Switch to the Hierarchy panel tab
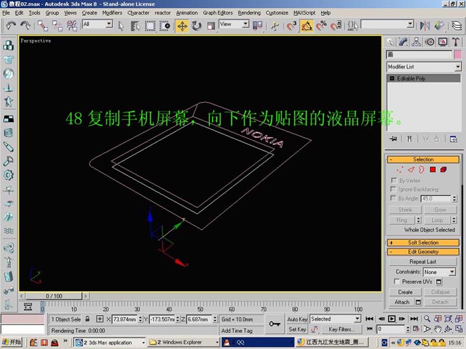This screenshot has width=466, height=349. 416,42
